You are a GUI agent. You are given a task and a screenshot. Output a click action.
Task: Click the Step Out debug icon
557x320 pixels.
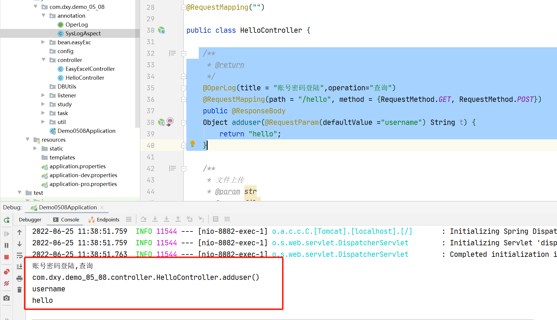point(178,219)
